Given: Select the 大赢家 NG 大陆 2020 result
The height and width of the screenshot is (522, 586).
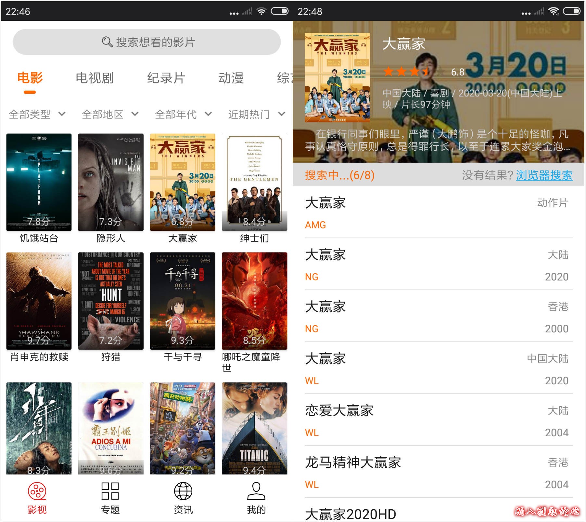Looking at the screenshot, I should (x=439, y=264).
